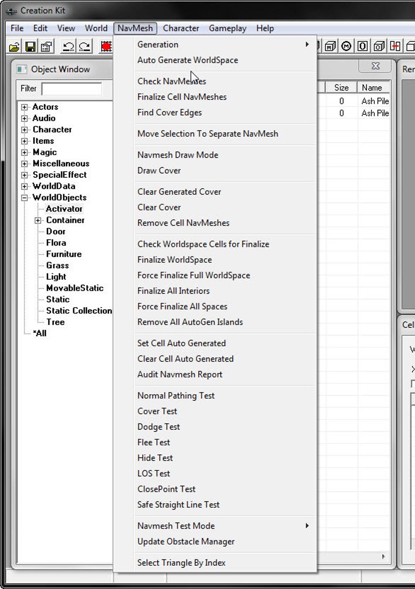Open the Help menu
415x589 pixels.
(265, 28)
